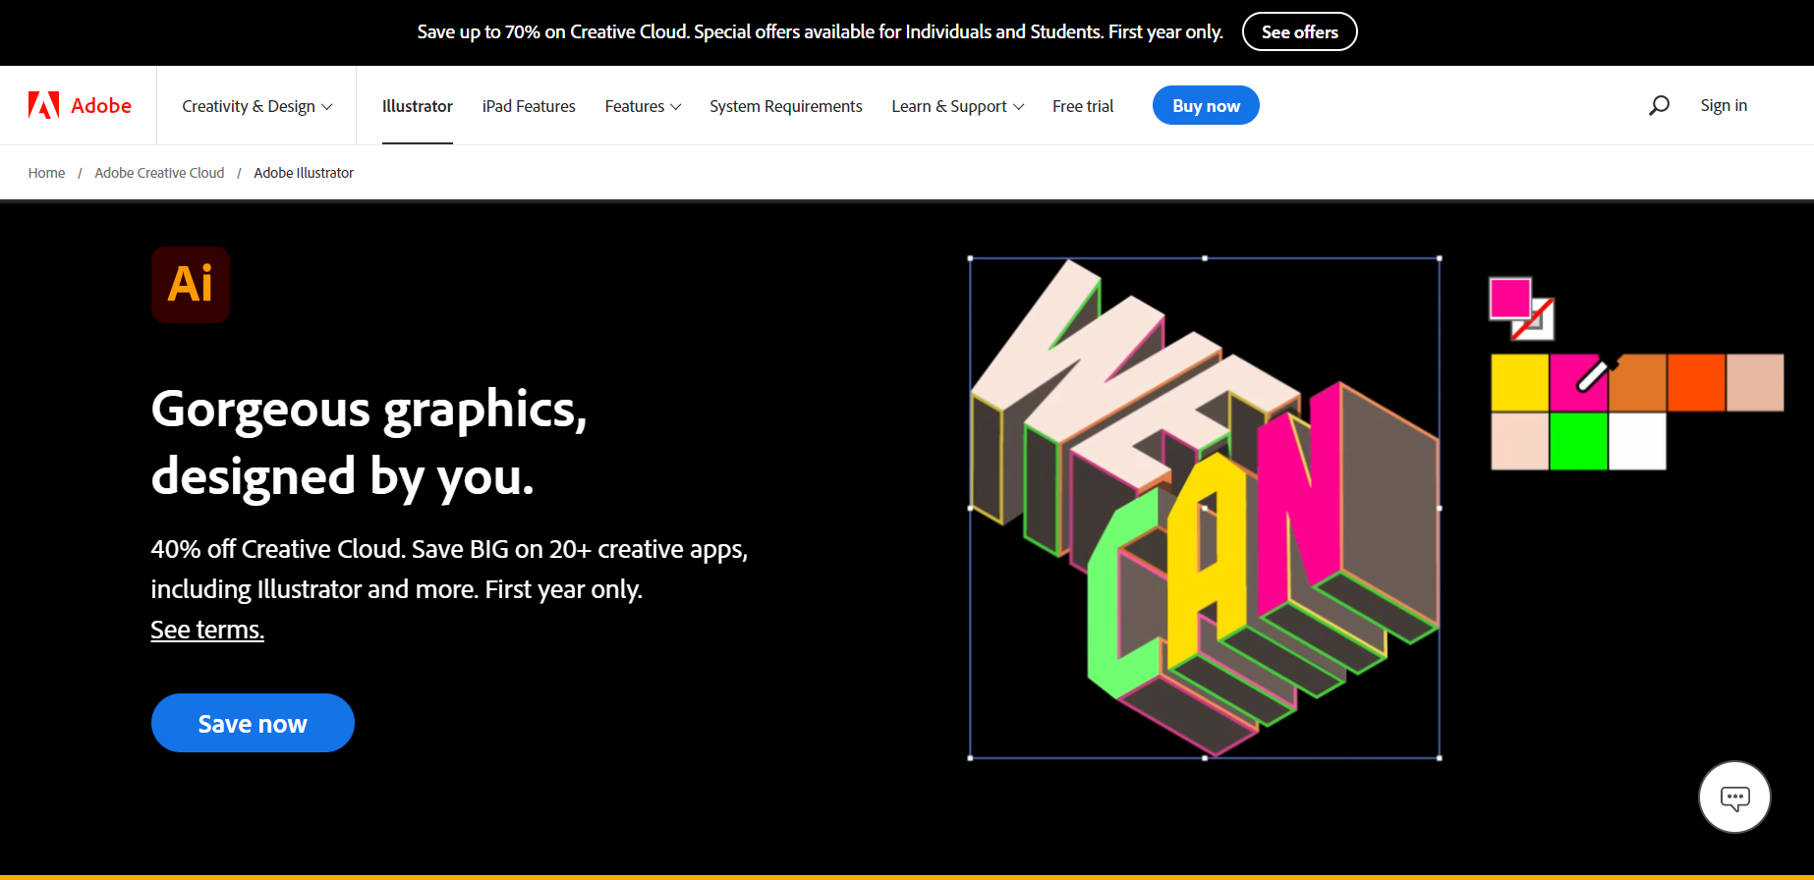Expand Learn & Support dropdown

coord(958,106)
